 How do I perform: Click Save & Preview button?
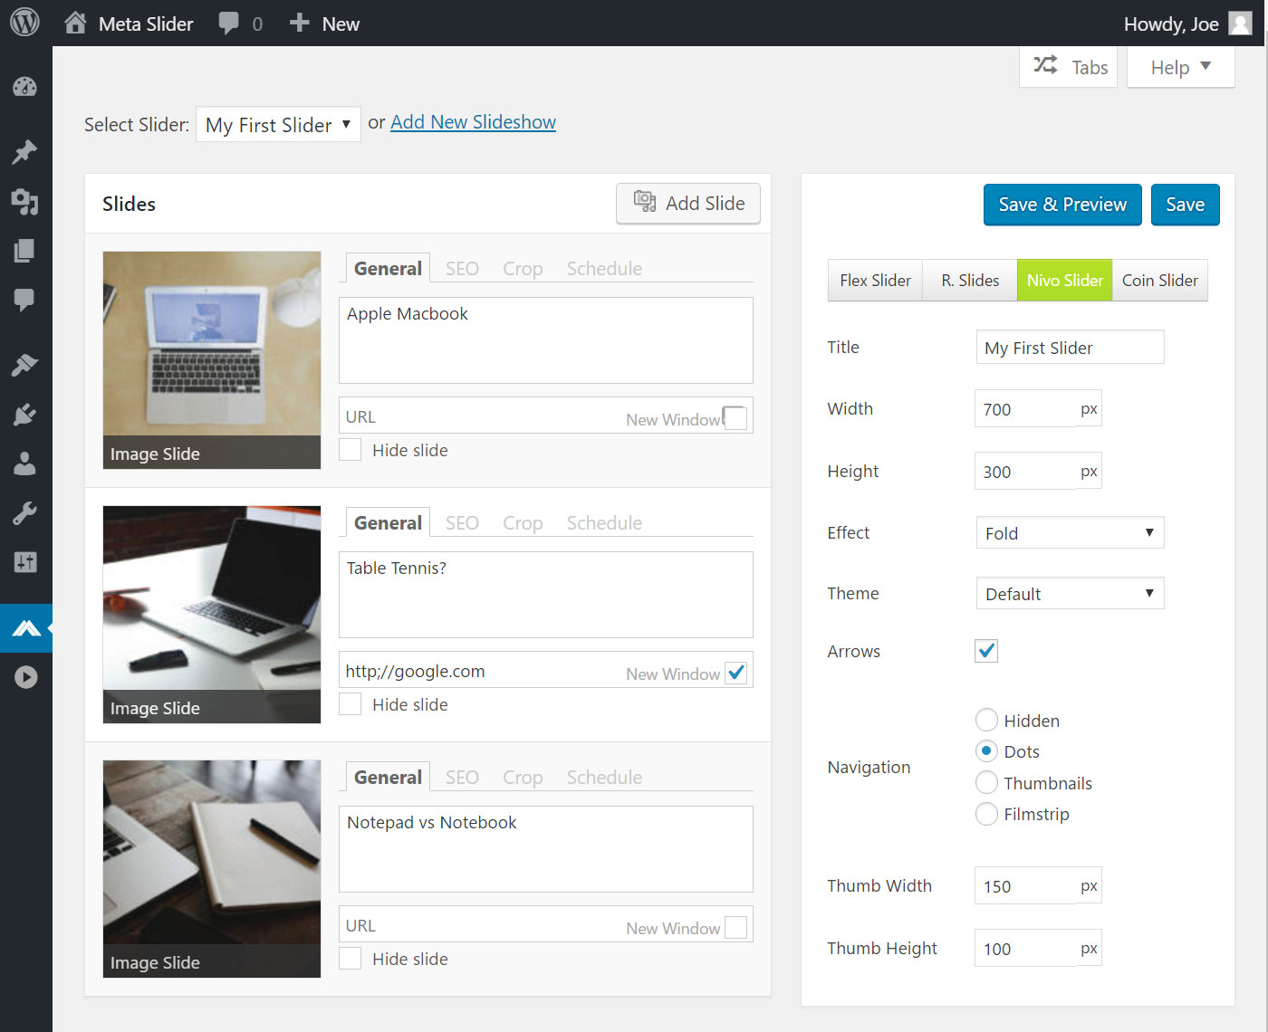pyautogui.click(x=1062, y=205)
